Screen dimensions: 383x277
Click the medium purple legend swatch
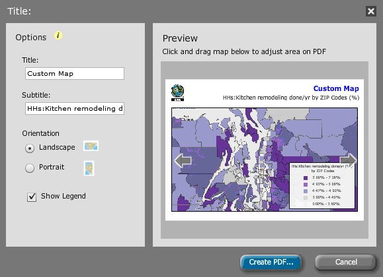pyautogui.click(x=306, y=185)
